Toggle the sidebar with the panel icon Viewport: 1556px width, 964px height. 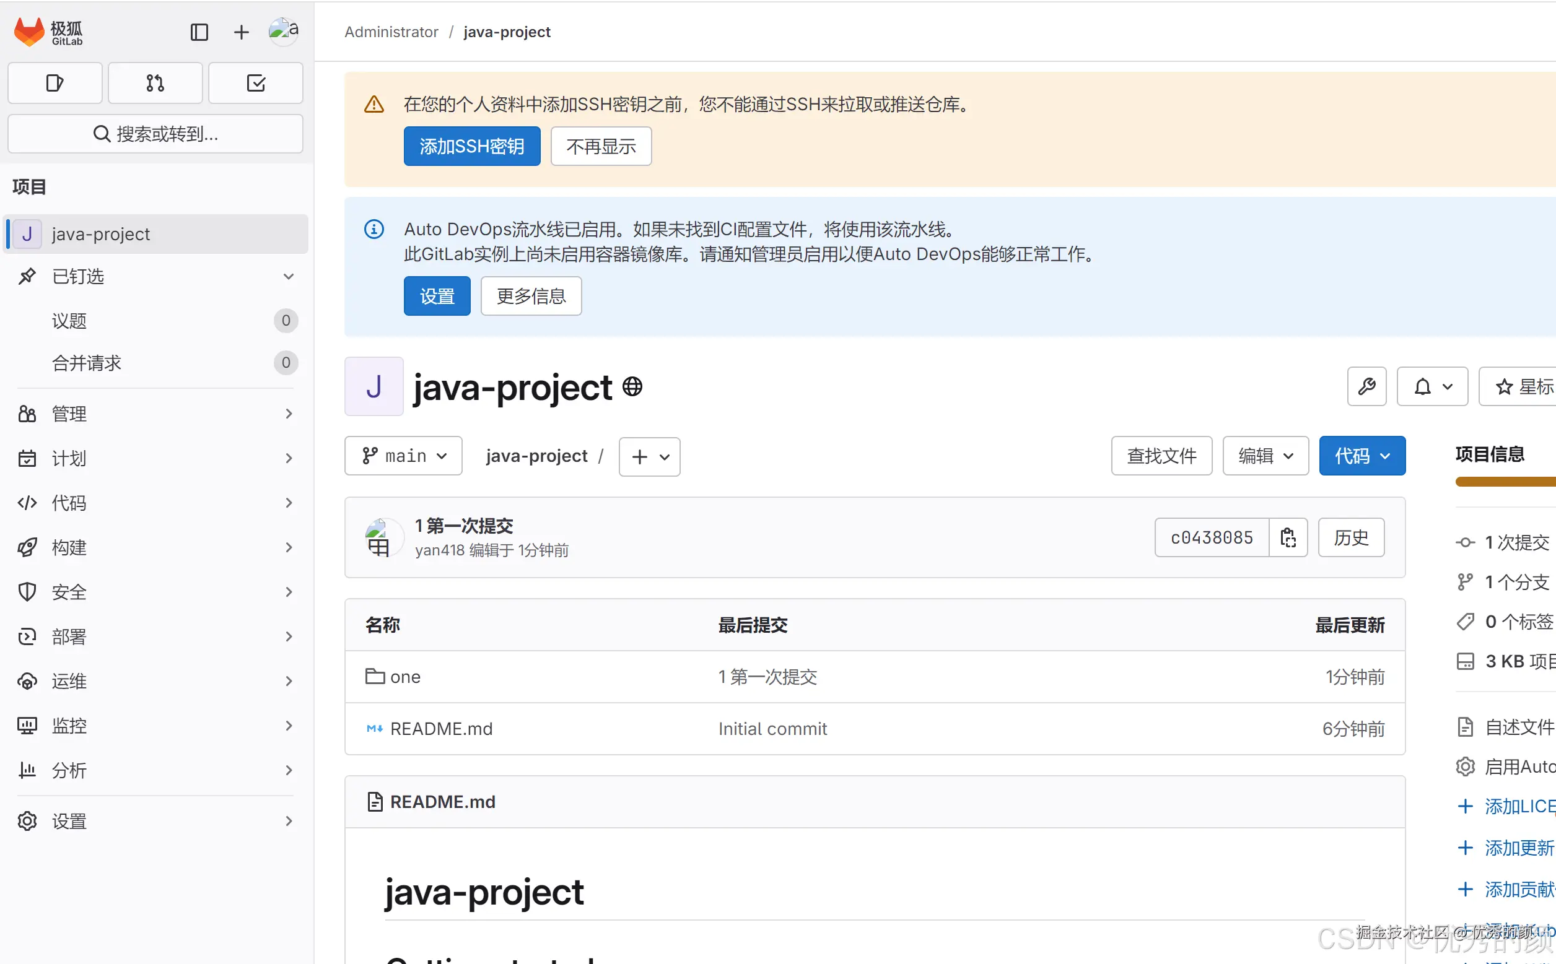(199, 31)
